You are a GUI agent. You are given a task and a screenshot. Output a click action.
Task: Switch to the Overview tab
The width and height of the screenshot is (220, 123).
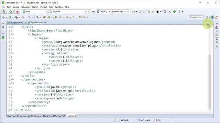point(11,116)
